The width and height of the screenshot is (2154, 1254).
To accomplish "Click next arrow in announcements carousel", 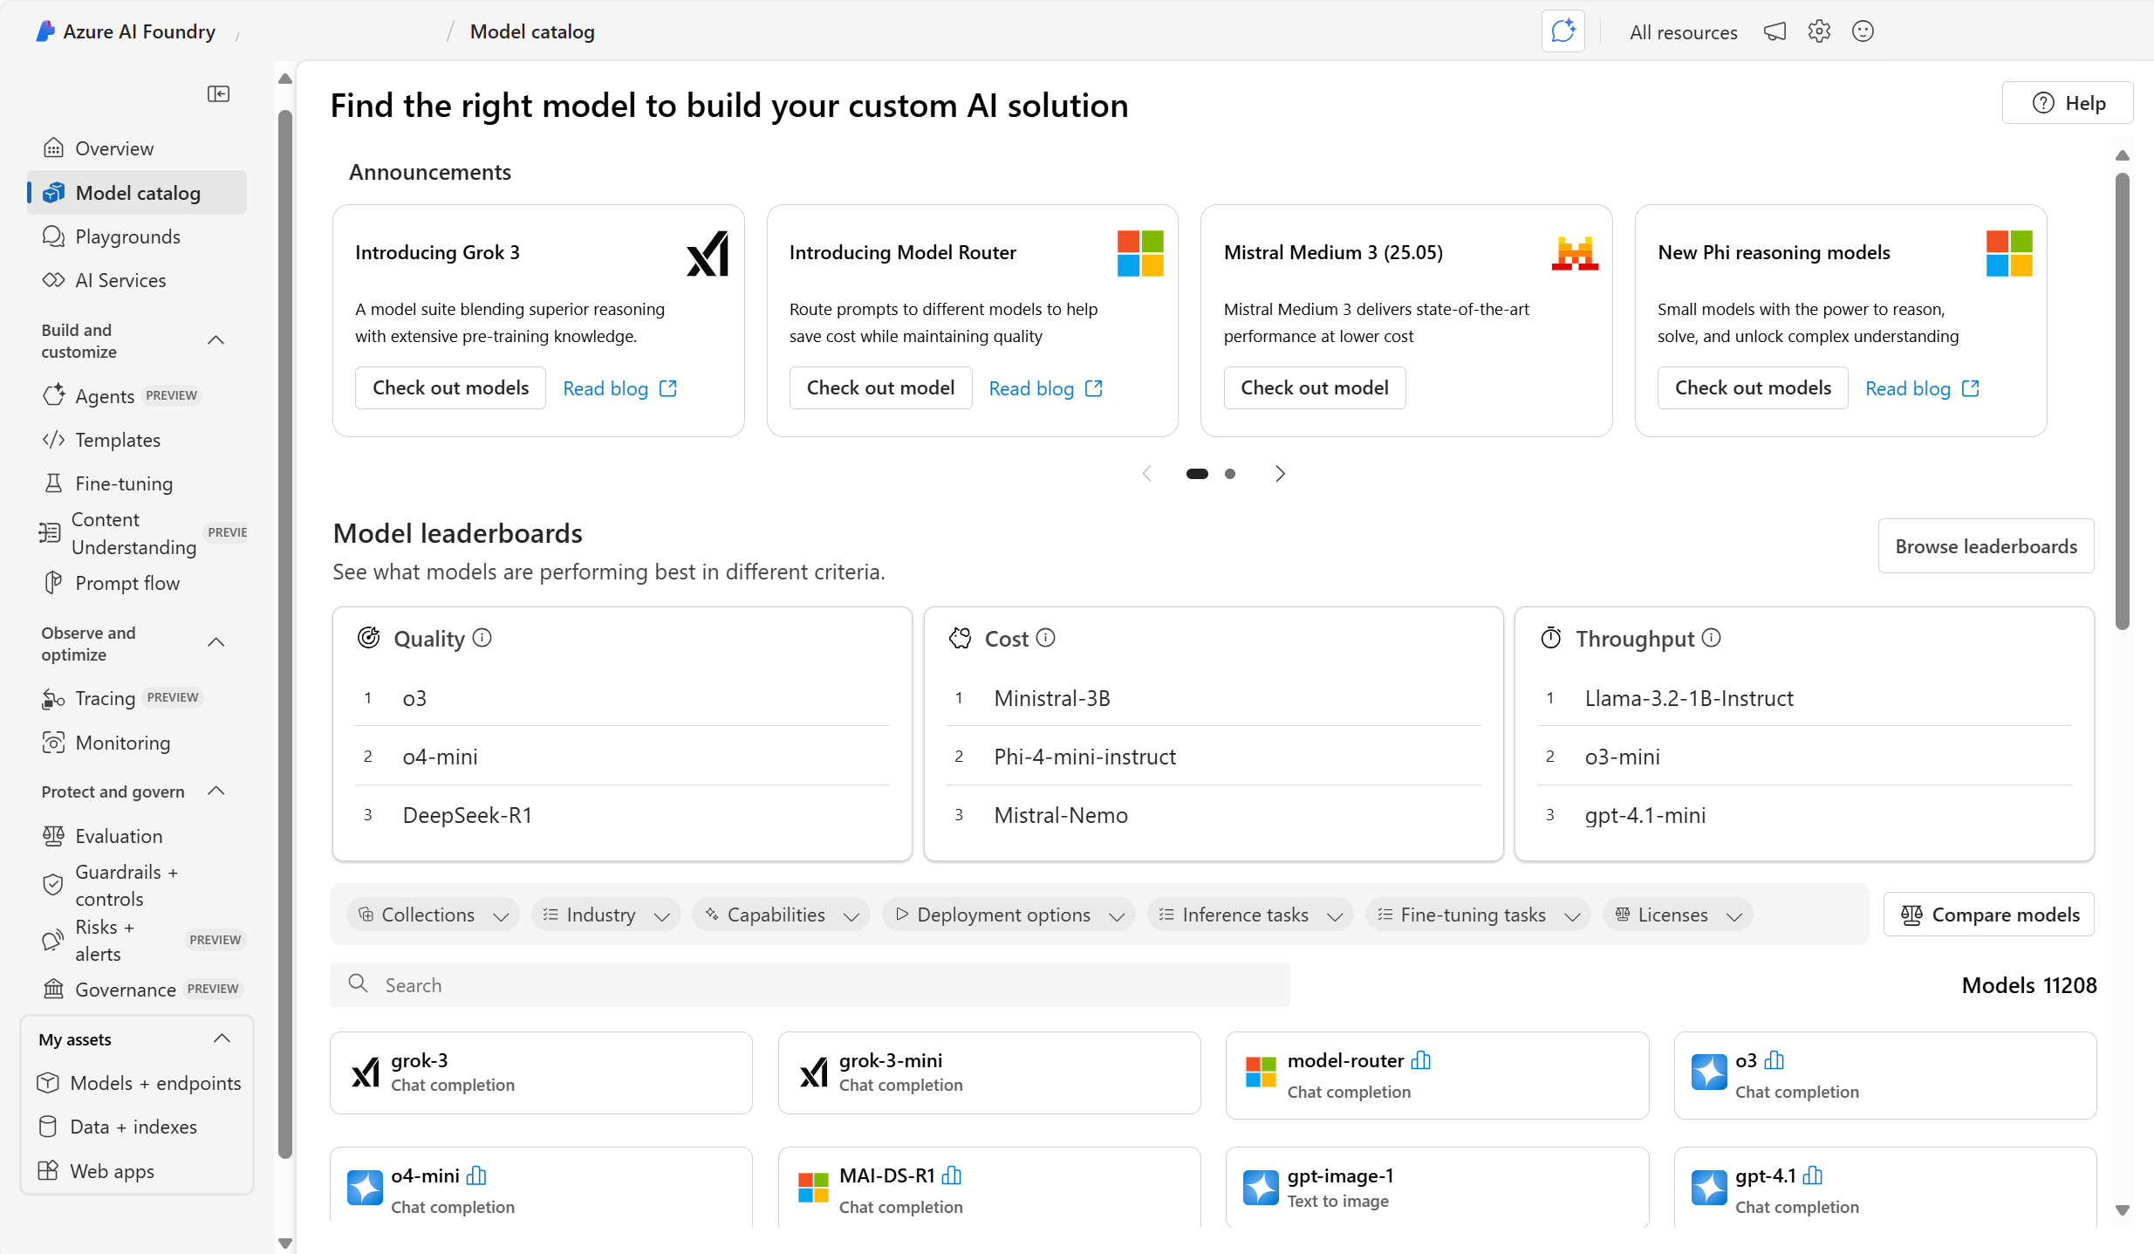I will click(x=1280, y=474).
